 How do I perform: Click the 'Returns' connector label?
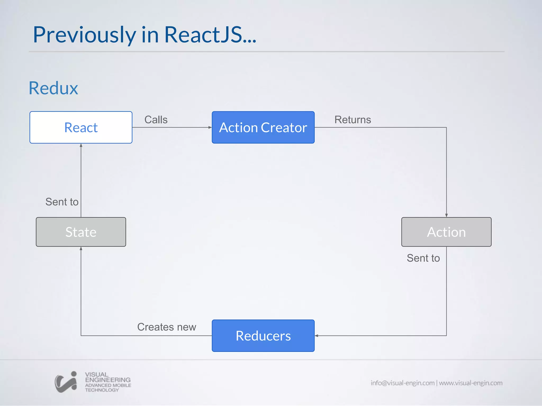[x=353, y=120]
